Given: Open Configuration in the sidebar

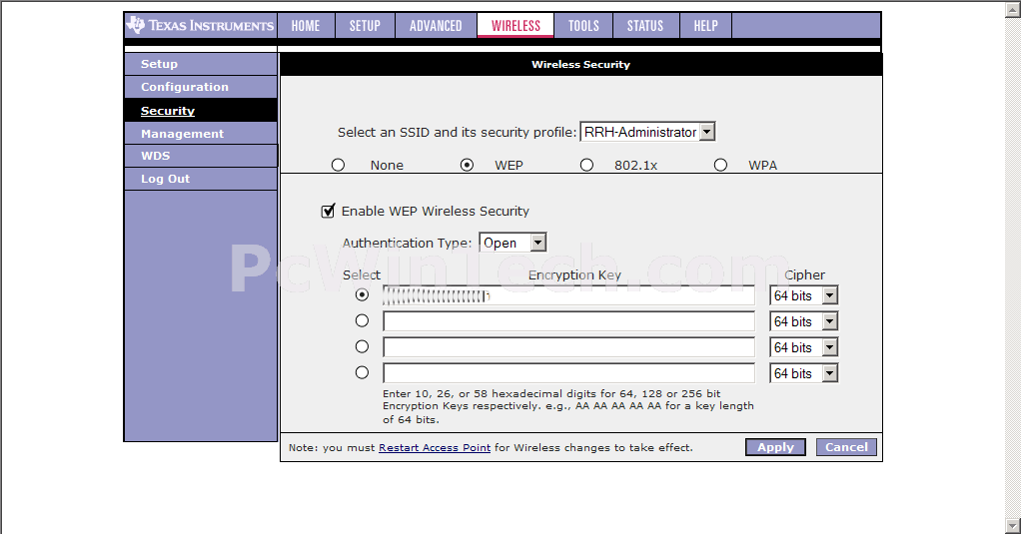Looking at the screenshot, I should 201,87.
